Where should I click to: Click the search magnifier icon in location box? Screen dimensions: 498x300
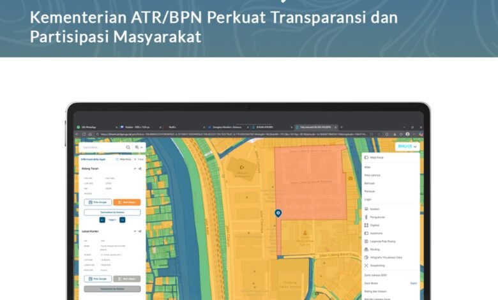128,147
